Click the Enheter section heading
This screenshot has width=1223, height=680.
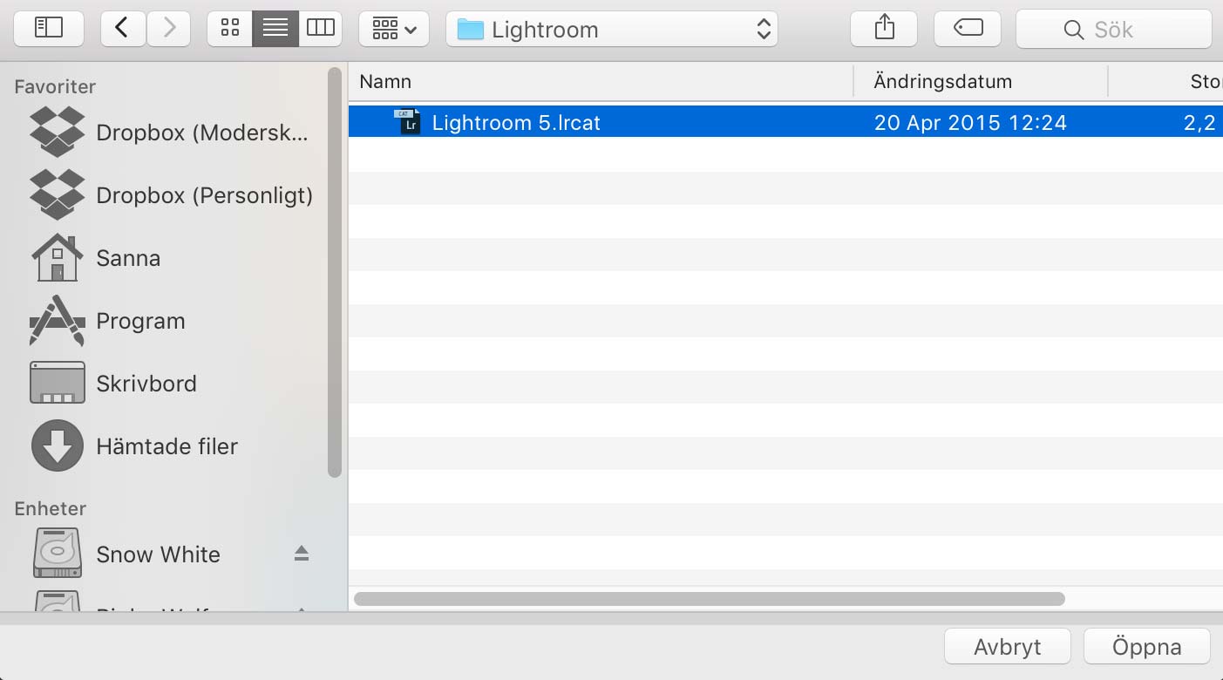tap(51, 508)
